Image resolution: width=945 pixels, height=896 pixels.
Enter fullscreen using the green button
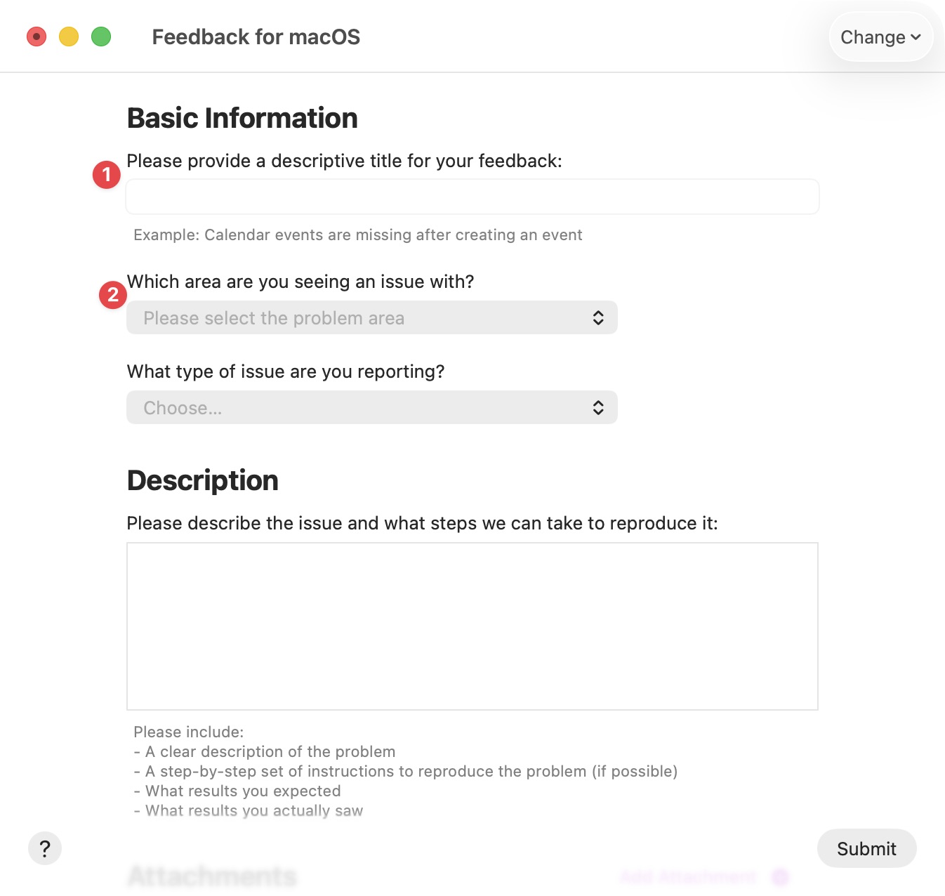click(101, 37)
